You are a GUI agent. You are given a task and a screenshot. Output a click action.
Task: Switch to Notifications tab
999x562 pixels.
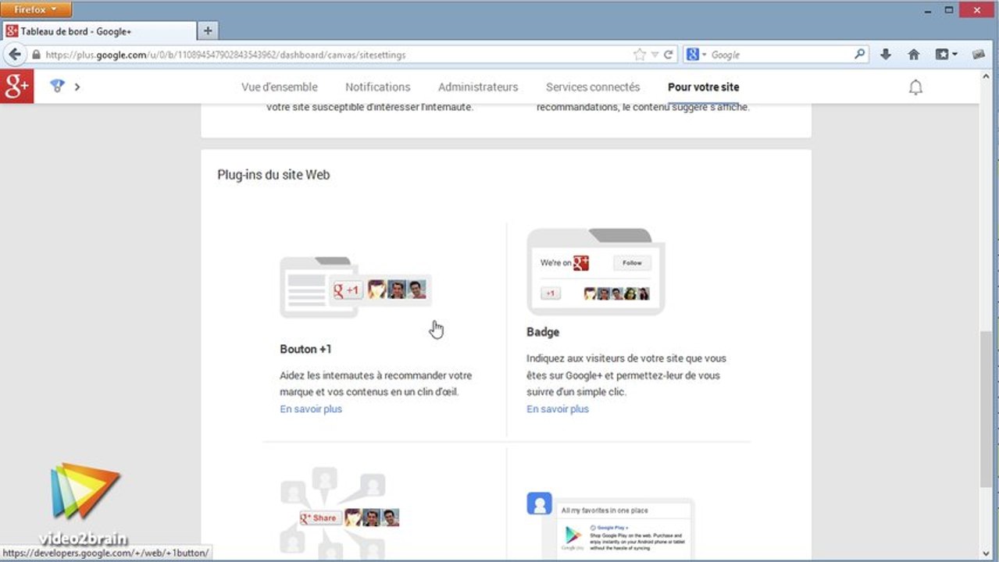tap(378, 87)
